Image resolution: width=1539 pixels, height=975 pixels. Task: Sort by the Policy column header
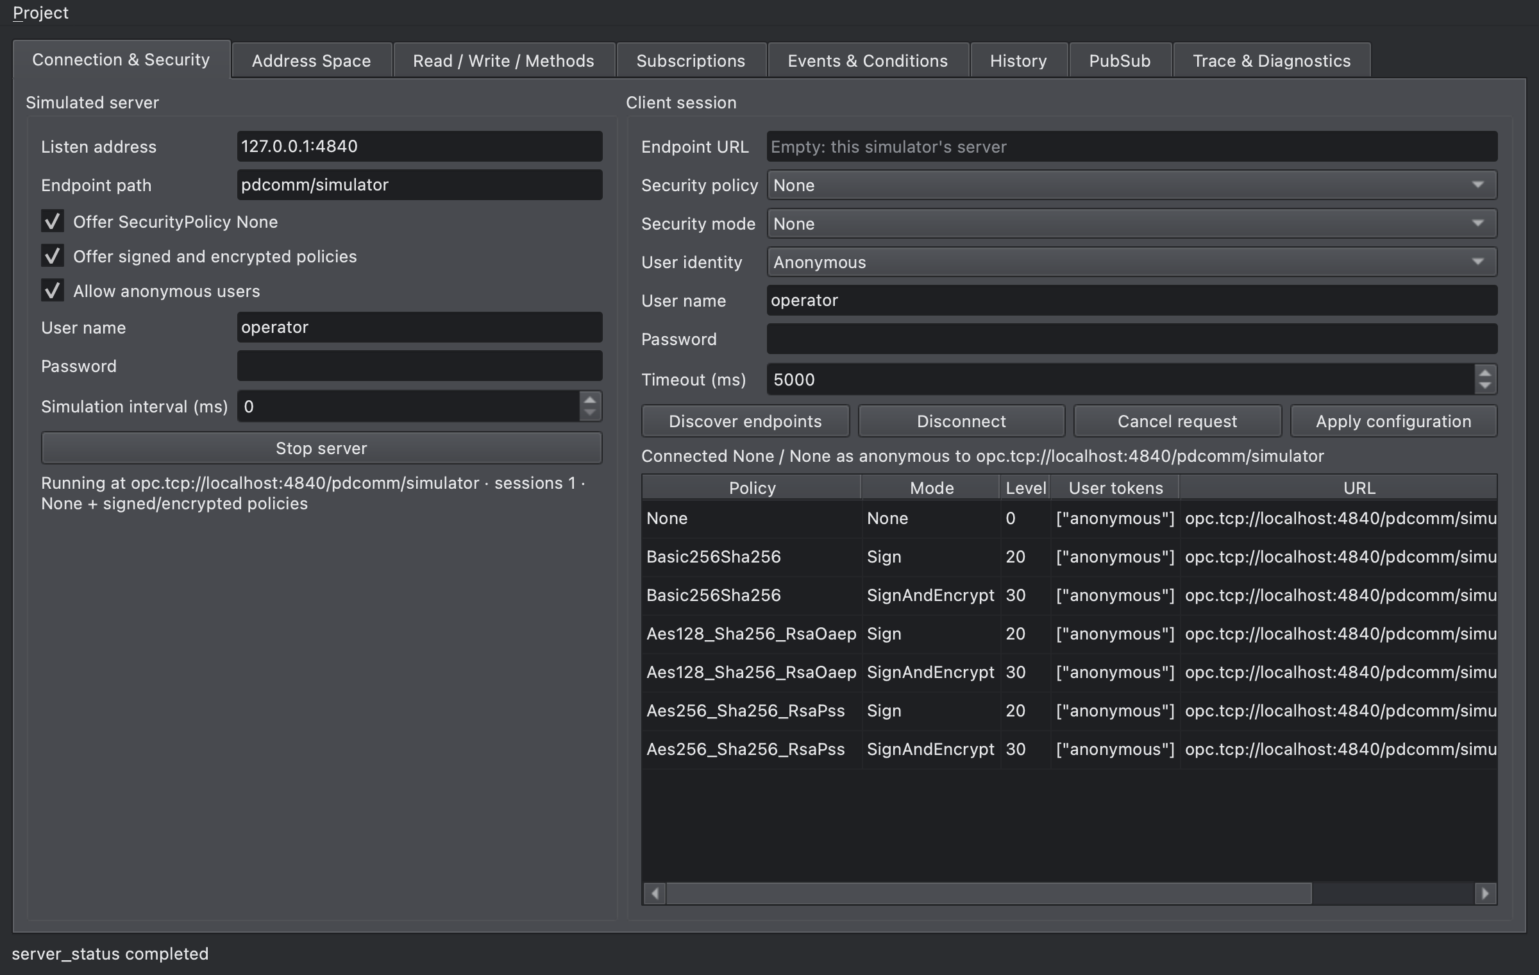coord(752,488)
